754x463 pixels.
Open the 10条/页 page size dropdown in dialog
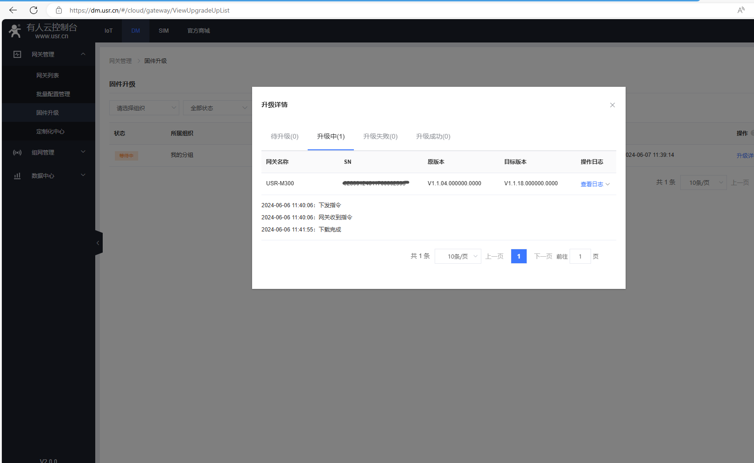(458, 256)
